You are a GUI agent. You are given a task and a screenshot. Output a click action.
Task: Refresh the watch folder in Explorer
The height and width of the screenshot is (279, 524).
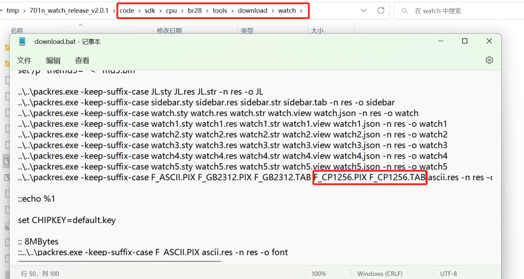coord(381,11)
